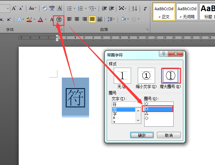Expand the Change Case dropdown arrow

pos(35,8)
